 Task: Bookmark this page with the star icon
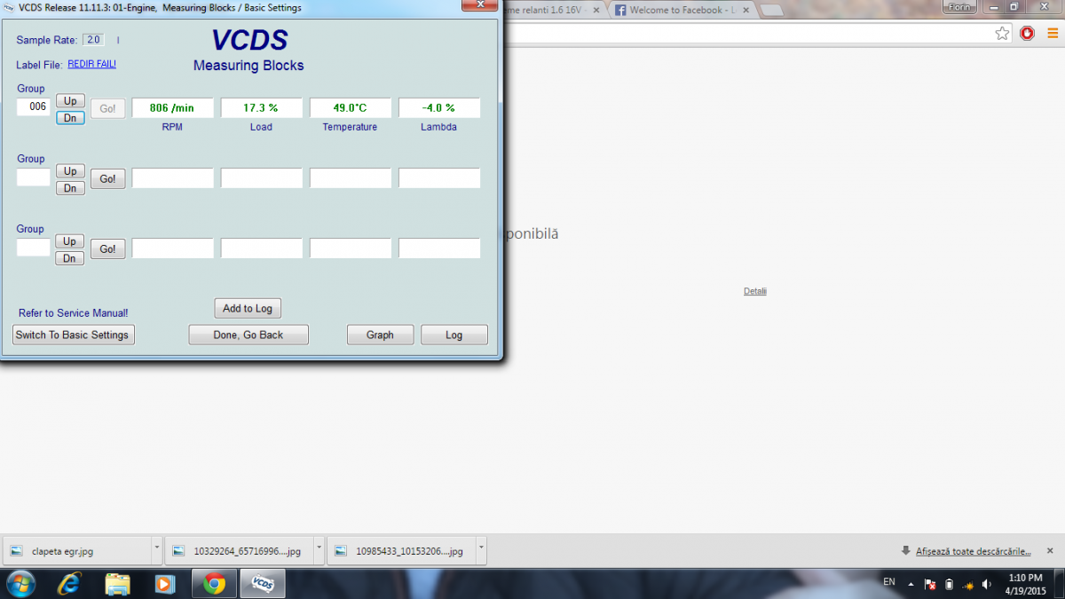point(1002,34)
